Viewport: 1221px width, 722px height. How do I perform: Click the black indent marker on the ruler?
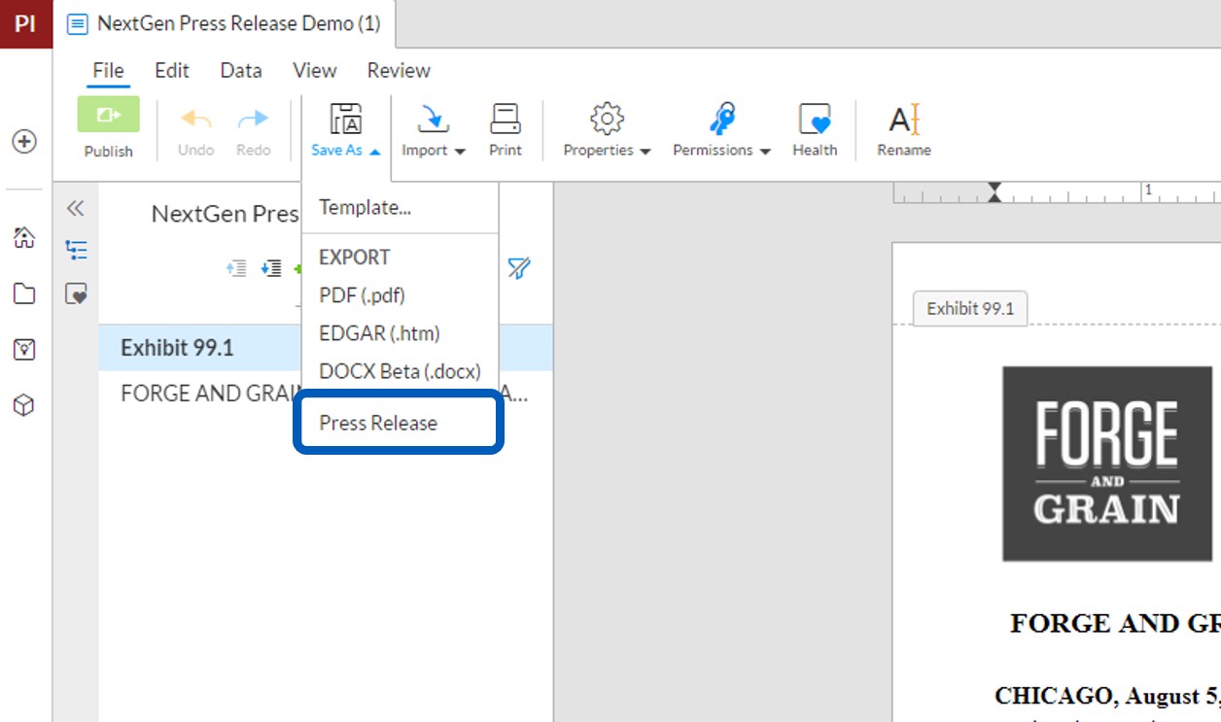[994, 193]
